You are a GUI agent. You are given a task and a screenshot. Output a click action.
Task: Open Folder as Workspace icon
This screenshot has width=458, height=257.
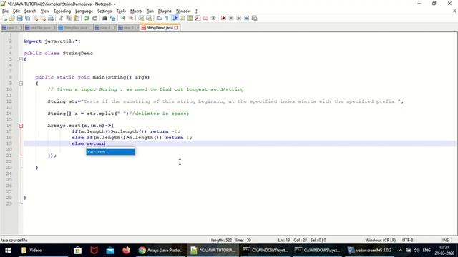tap(205, 18)
